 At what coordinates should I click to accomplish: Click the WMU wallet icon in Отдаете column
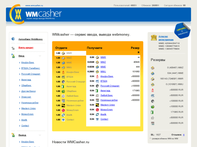pyautogui.click(x=63, y=67)
